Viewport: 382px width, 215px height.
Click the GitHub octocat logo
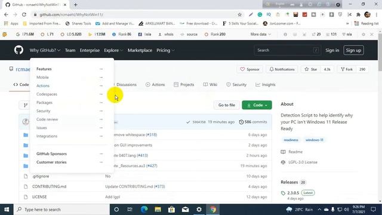[x=19, y=50]
